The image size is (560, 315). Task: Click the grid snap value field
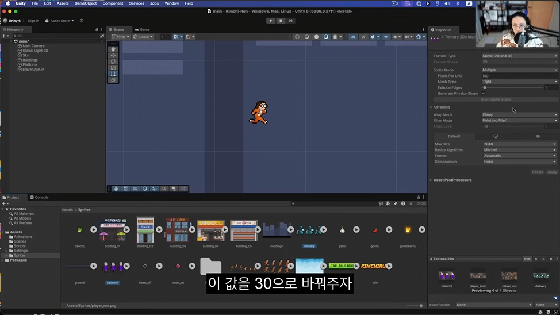tap(164, 37)
